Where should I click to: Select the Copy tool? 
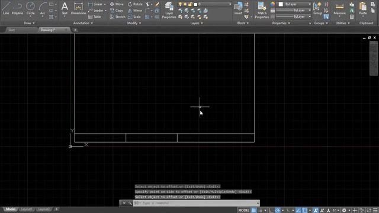point(117,11)
